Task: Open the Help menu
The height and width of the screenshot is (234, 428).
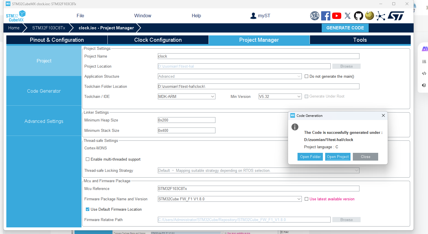Action: [x=196, y=16]
